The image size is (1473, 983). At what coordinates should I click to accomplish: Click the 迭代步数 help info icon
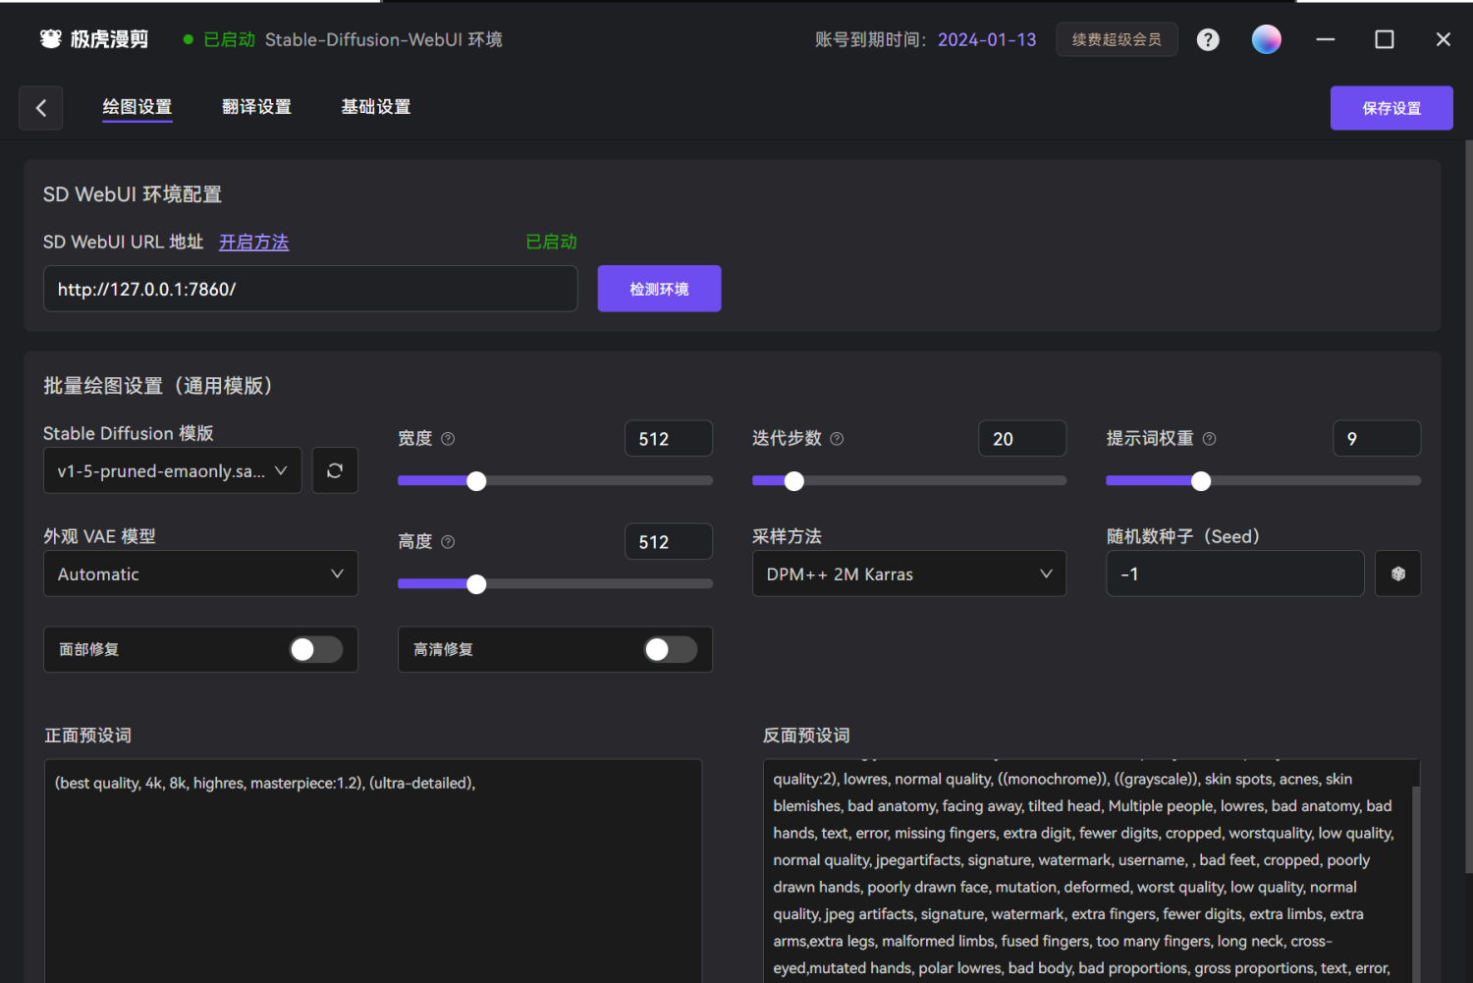pos(837,439)
